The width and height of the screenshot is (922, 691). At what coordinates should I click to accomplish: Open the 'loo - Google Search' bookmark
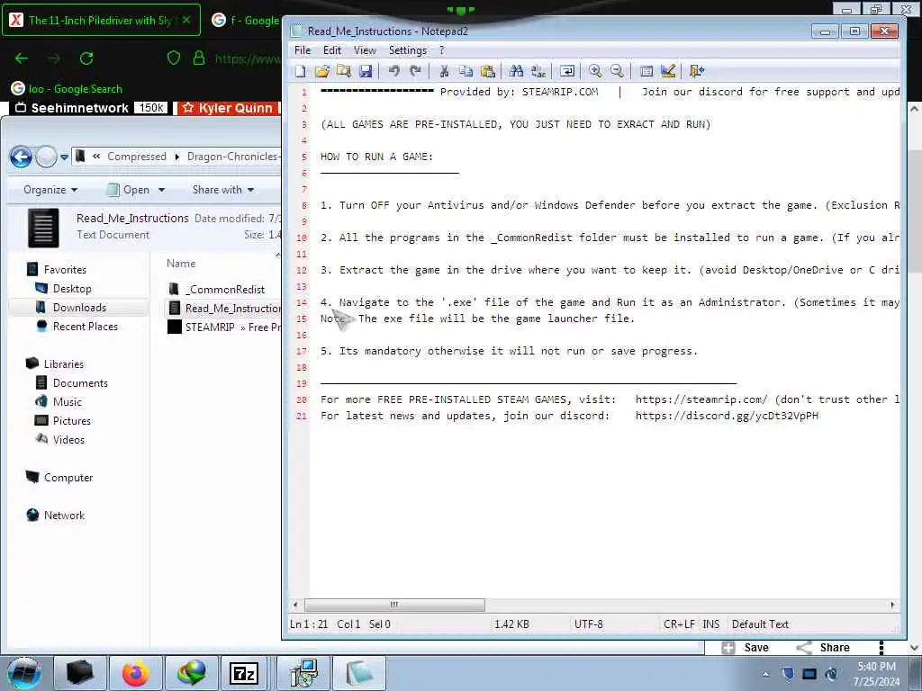(x=67, y=89)
